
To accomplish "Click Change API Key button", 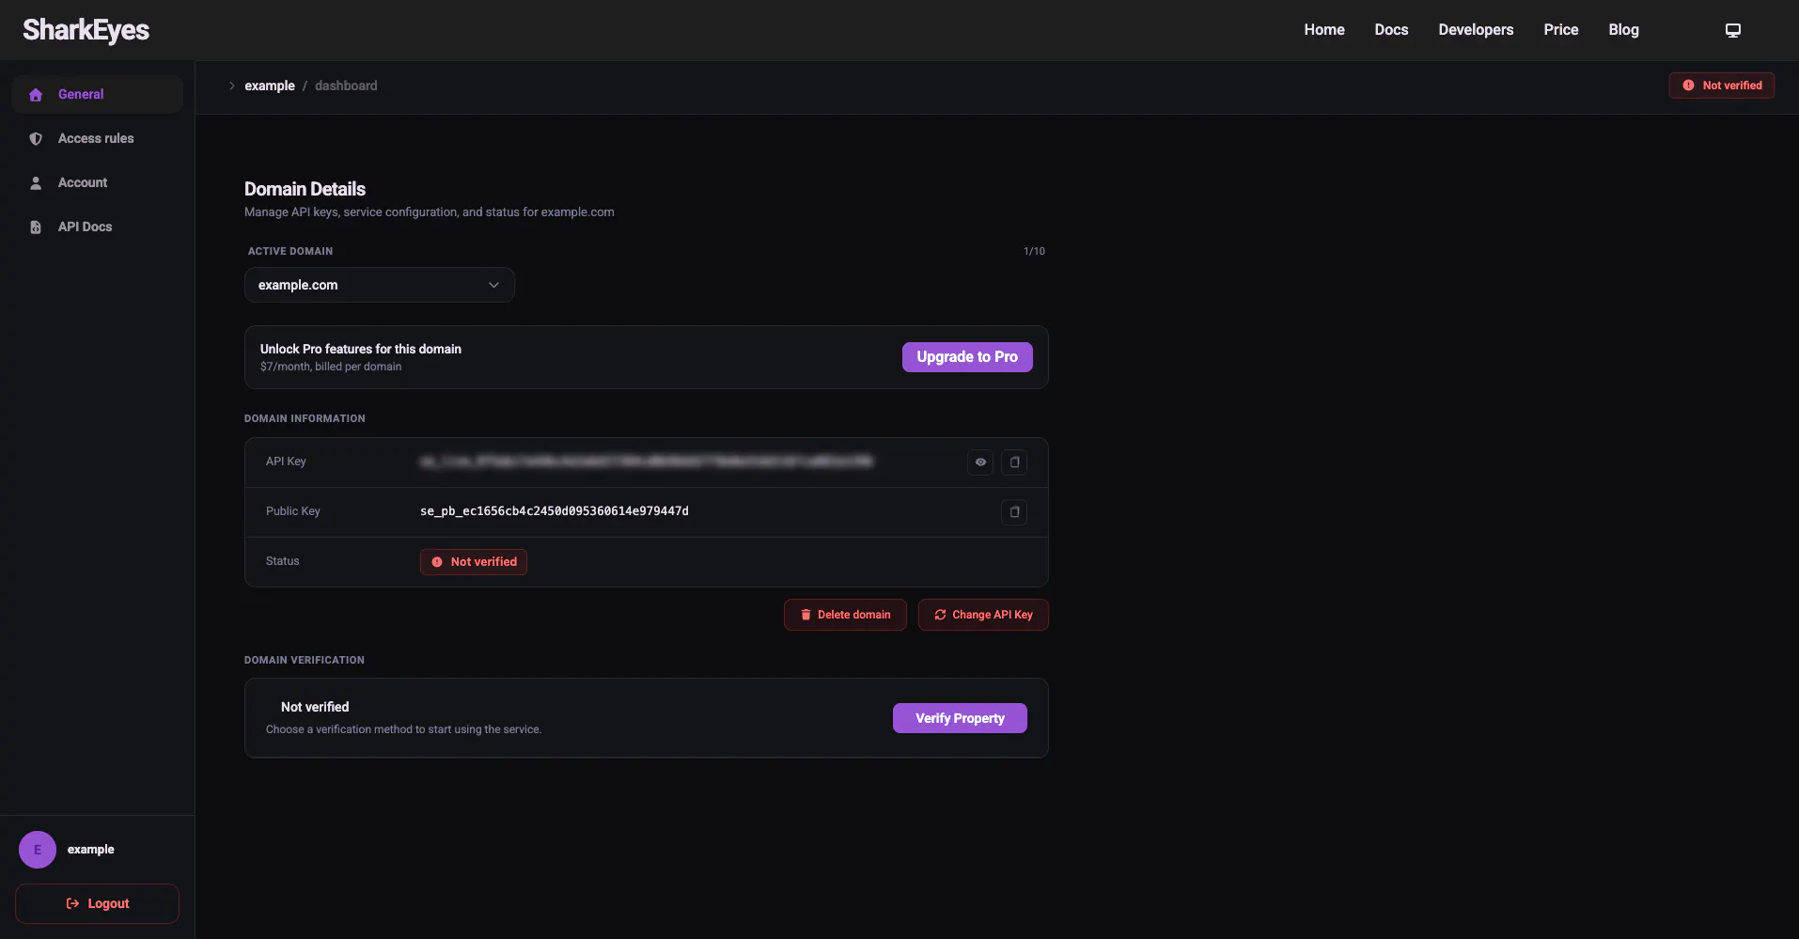I will (983, 615).
